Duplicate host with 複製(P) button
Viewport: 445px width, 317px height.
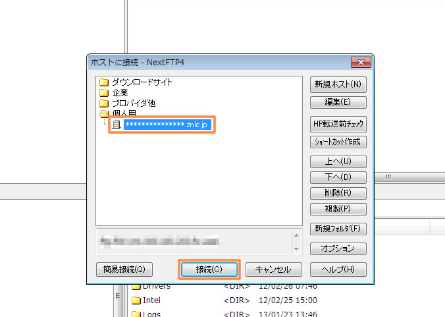click(x=338, y=209)
